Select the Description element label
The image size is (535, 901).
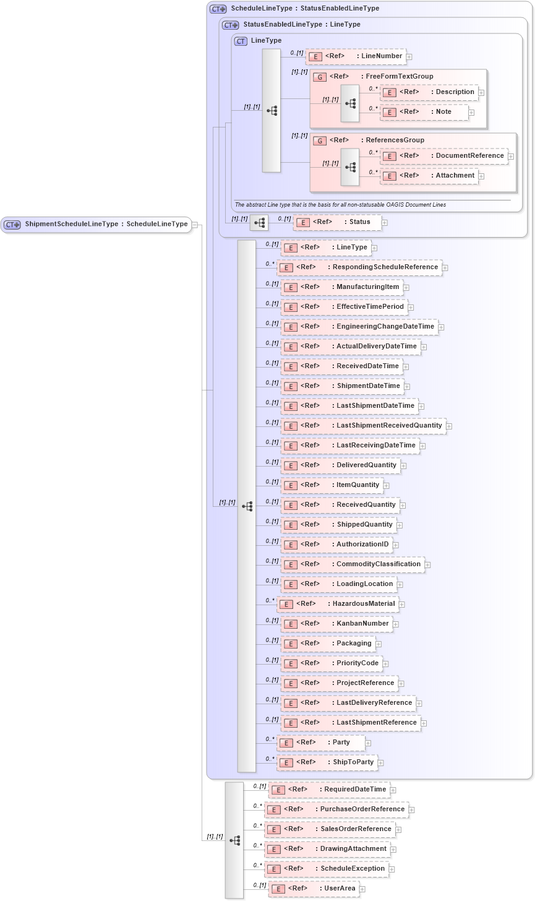click(455, 92)
